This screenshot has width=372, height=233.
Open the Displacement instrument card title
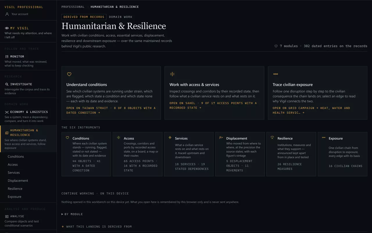click(237, 138)
